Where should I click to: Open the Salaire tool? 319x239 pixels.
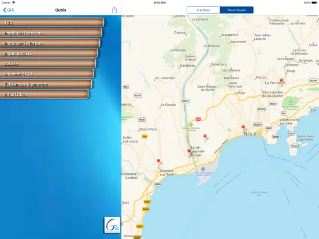pyautogui.click(x=48, y=64)
